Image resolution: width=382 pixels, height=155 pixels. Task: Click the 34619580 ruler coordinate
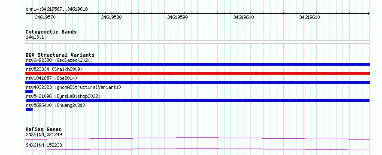[111, 17]
